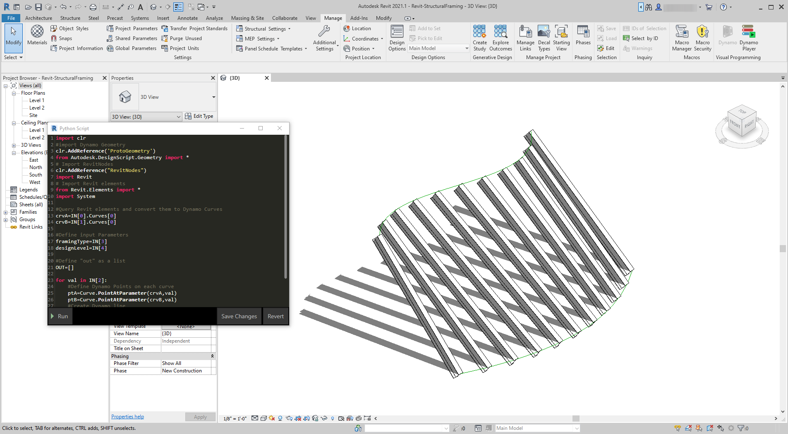Image resolution: width=788 pixels, height=434 pixels.
Task: Click Save Changes in Python Script window
Action: click(x=239, y=316)
